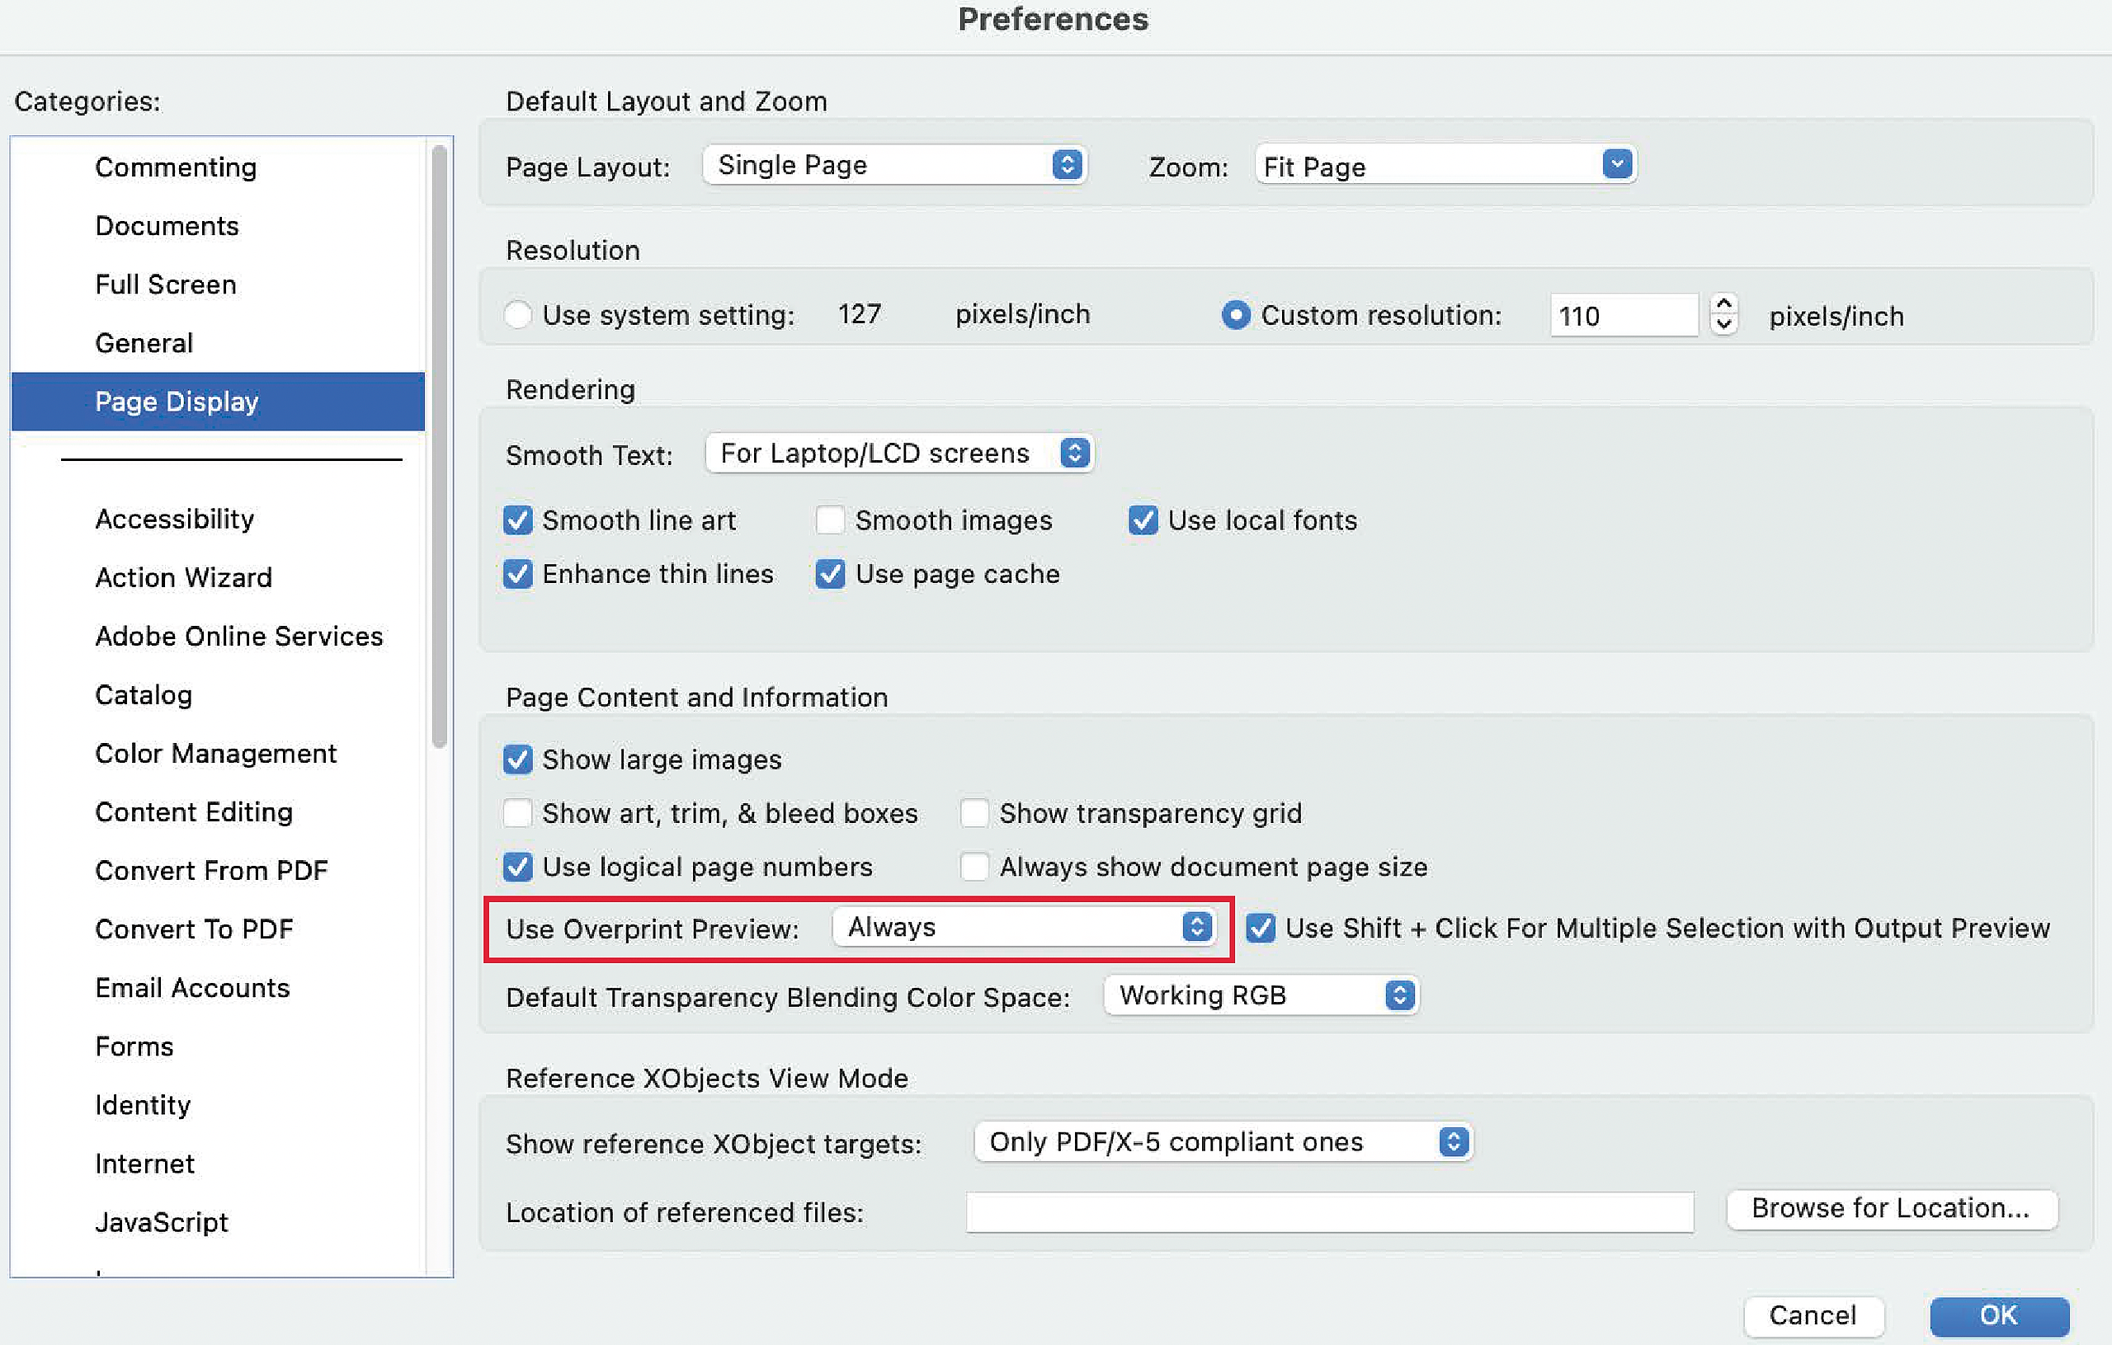Click Location of referenced files field
The image size is (2112, 1345).
tap(1330, 1212)
